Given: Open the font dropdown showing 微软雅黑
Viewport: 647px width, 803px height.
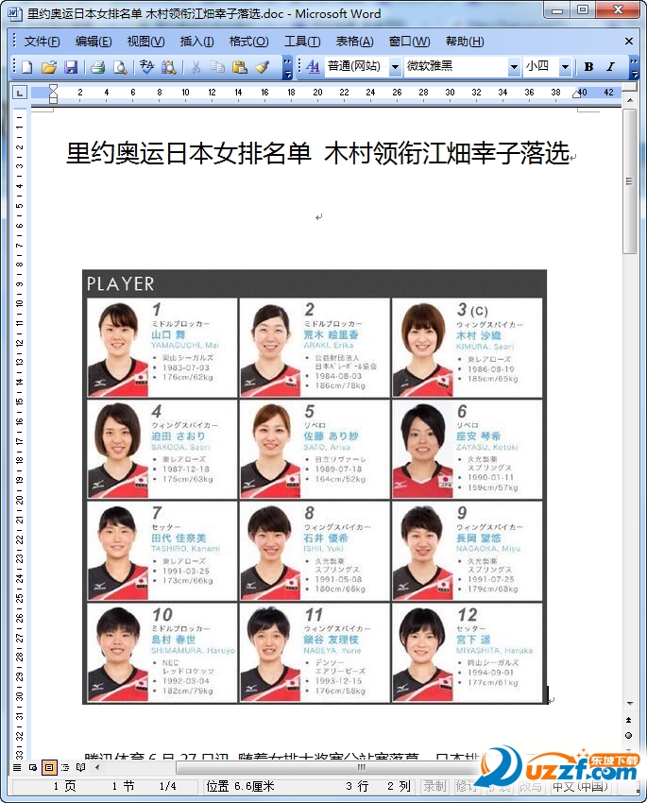Looking at the screenshot, I should (514, 66).
